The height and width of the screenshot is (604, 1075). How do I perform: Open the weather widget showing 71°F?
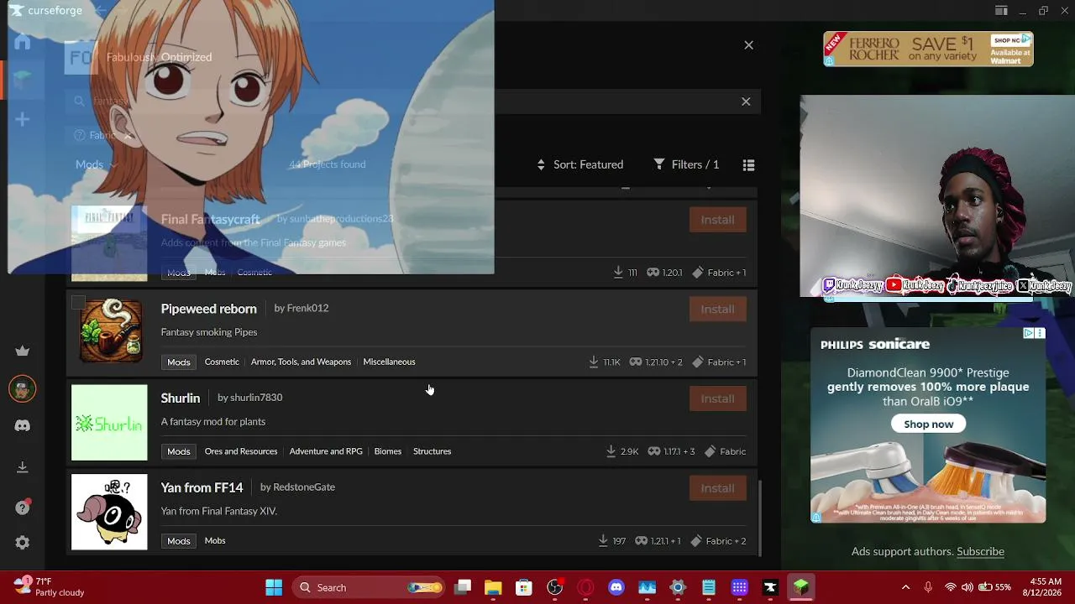click(x=49, y=587)
